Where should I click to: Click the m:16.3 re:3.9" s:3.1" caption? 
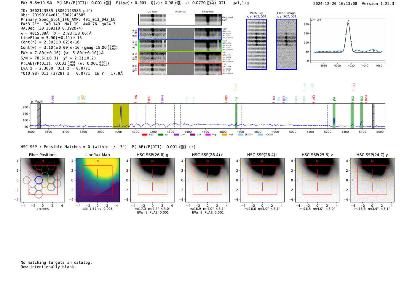[x=372, y=209]
